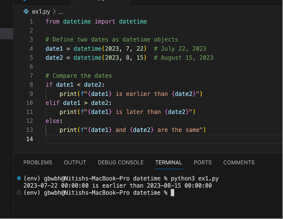Image resolution: width=283 pixels, height=219 pixels.
Task: Click the breadcrumb ellipsis after ex1.py
Action: (61, 12)
